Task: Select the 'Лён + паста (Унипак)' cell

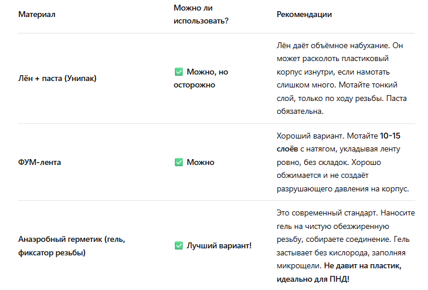Action: (57, 79)
